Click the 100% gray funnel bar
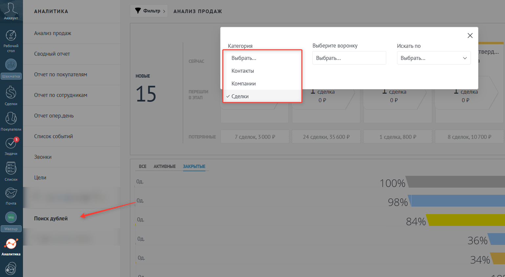Screen dimensions: 505x277 (455, 182)
